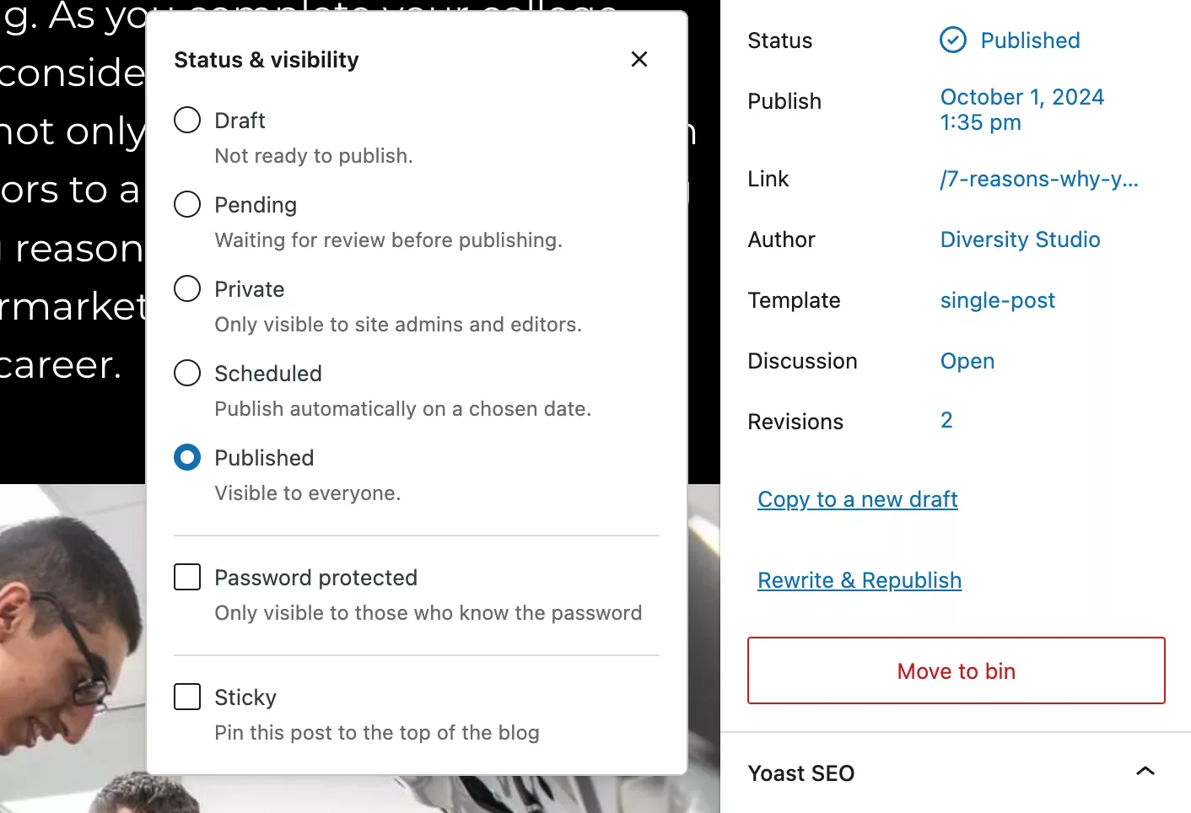The height and width of the screenshot is (813, 1191).
Task: Click the Published checkmark icon
Action: pyautogui.click(x=953, y=40)
